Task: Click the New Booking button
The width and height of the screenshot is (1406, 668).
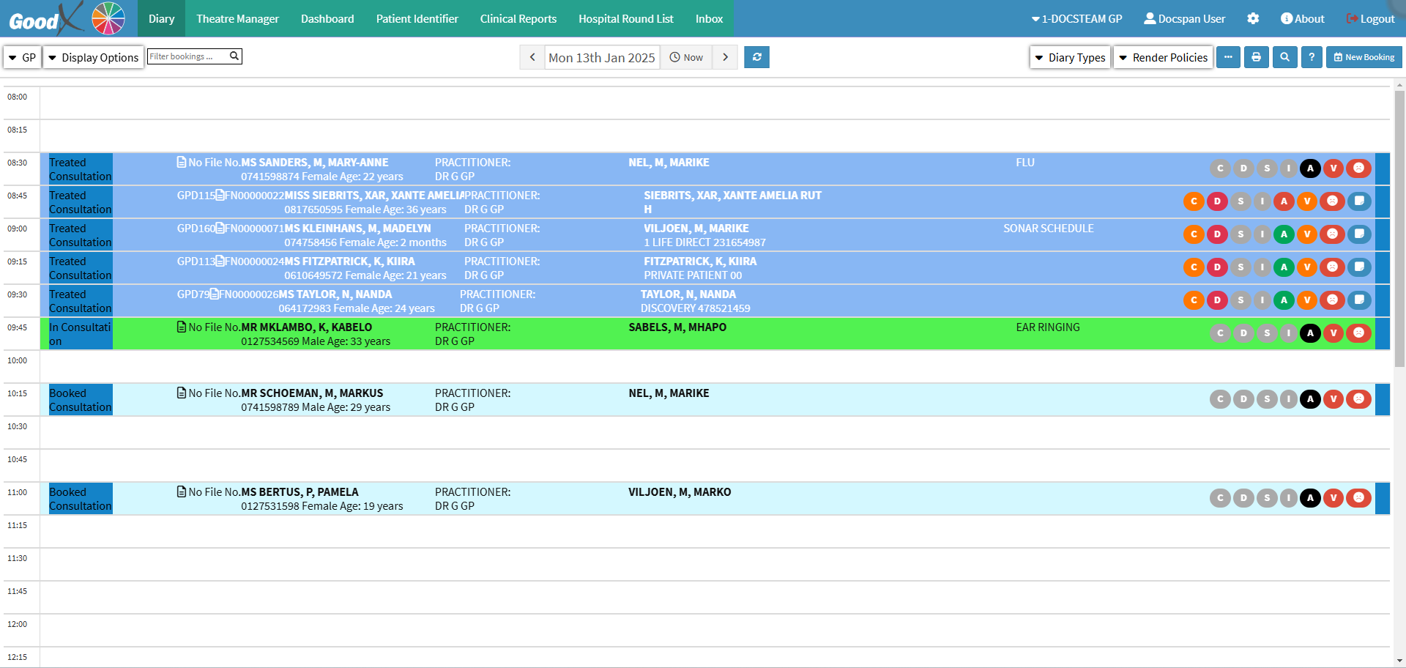Action: (x=1364, y=57)
